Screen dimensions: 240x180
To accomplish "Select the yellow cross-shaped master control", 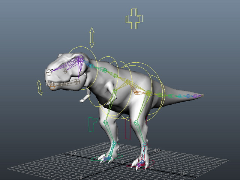I will (x=134, y=19).
